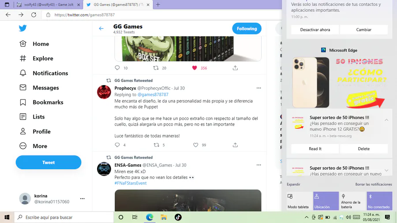The width and height of the screenshot is (397, 223).
Task: Open Explore in Twitter sidebar
Action: 37,59
